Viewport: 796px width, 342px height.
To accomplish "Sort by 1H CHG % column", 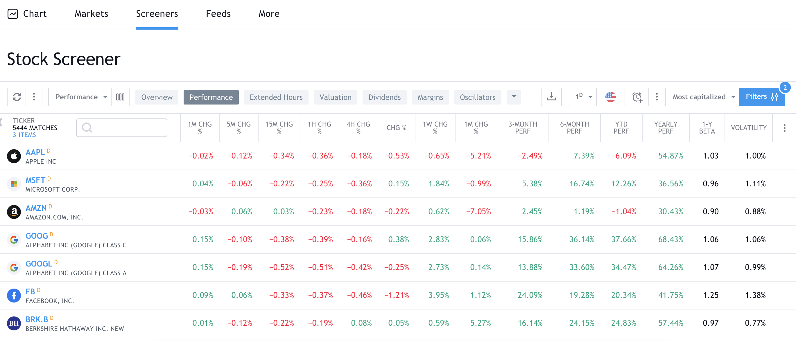I will coord(320,128).
